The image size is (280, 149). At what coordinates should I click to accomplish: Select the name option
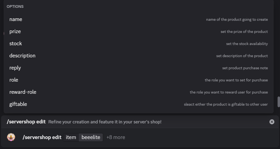16,19
